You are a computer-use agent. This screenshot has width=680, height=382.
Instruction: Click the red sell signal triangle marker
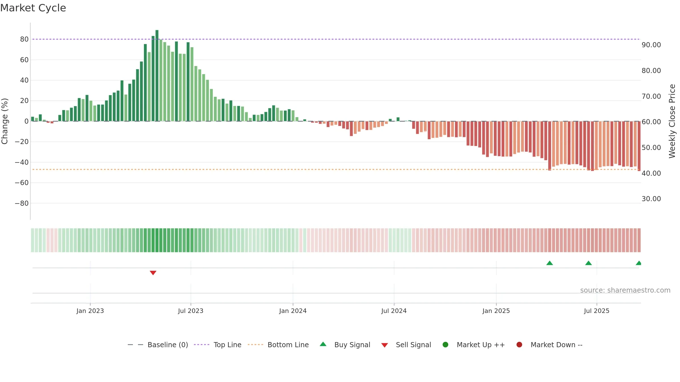[153, 273]
